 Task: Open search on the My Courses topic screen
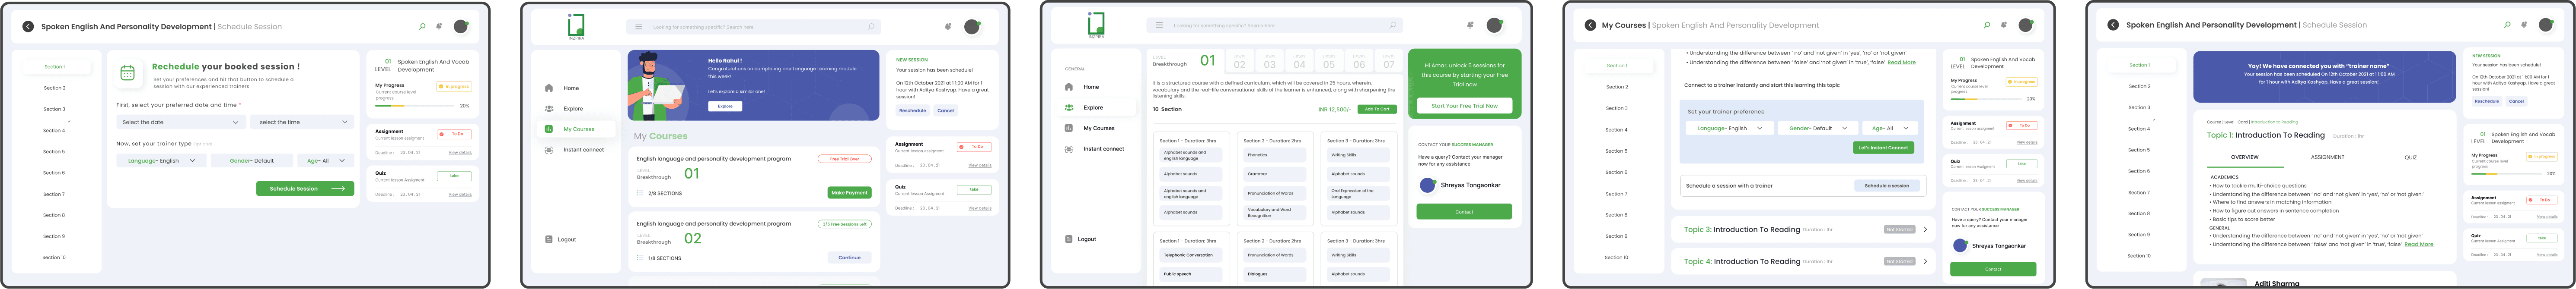click(x=1986, y=25)
